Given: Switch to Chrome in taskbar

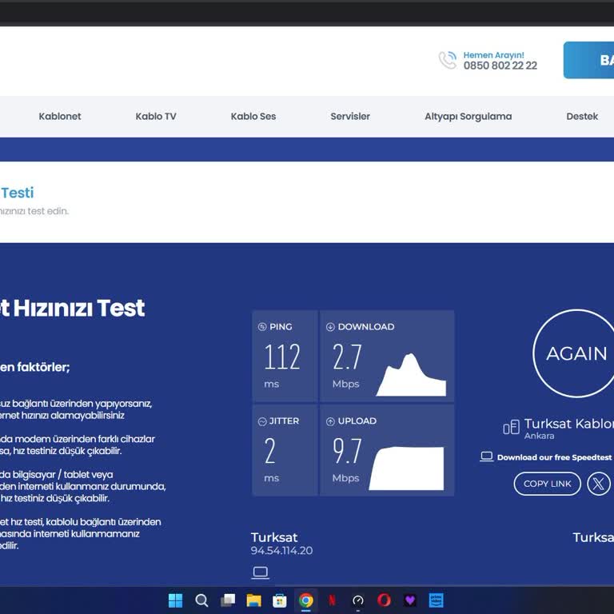Looking at the screenshot, I should 306,600.
